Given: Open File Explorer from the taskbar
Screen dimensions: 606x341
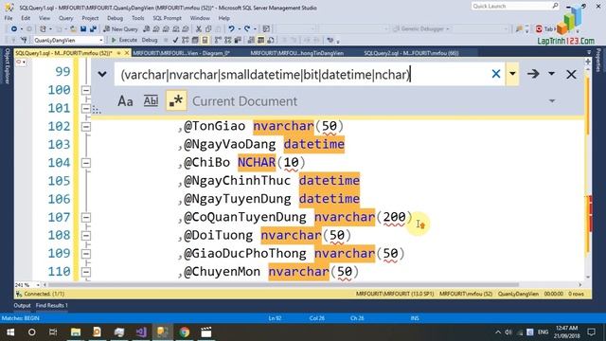Looking at the screenshot, I should point(76,332).
